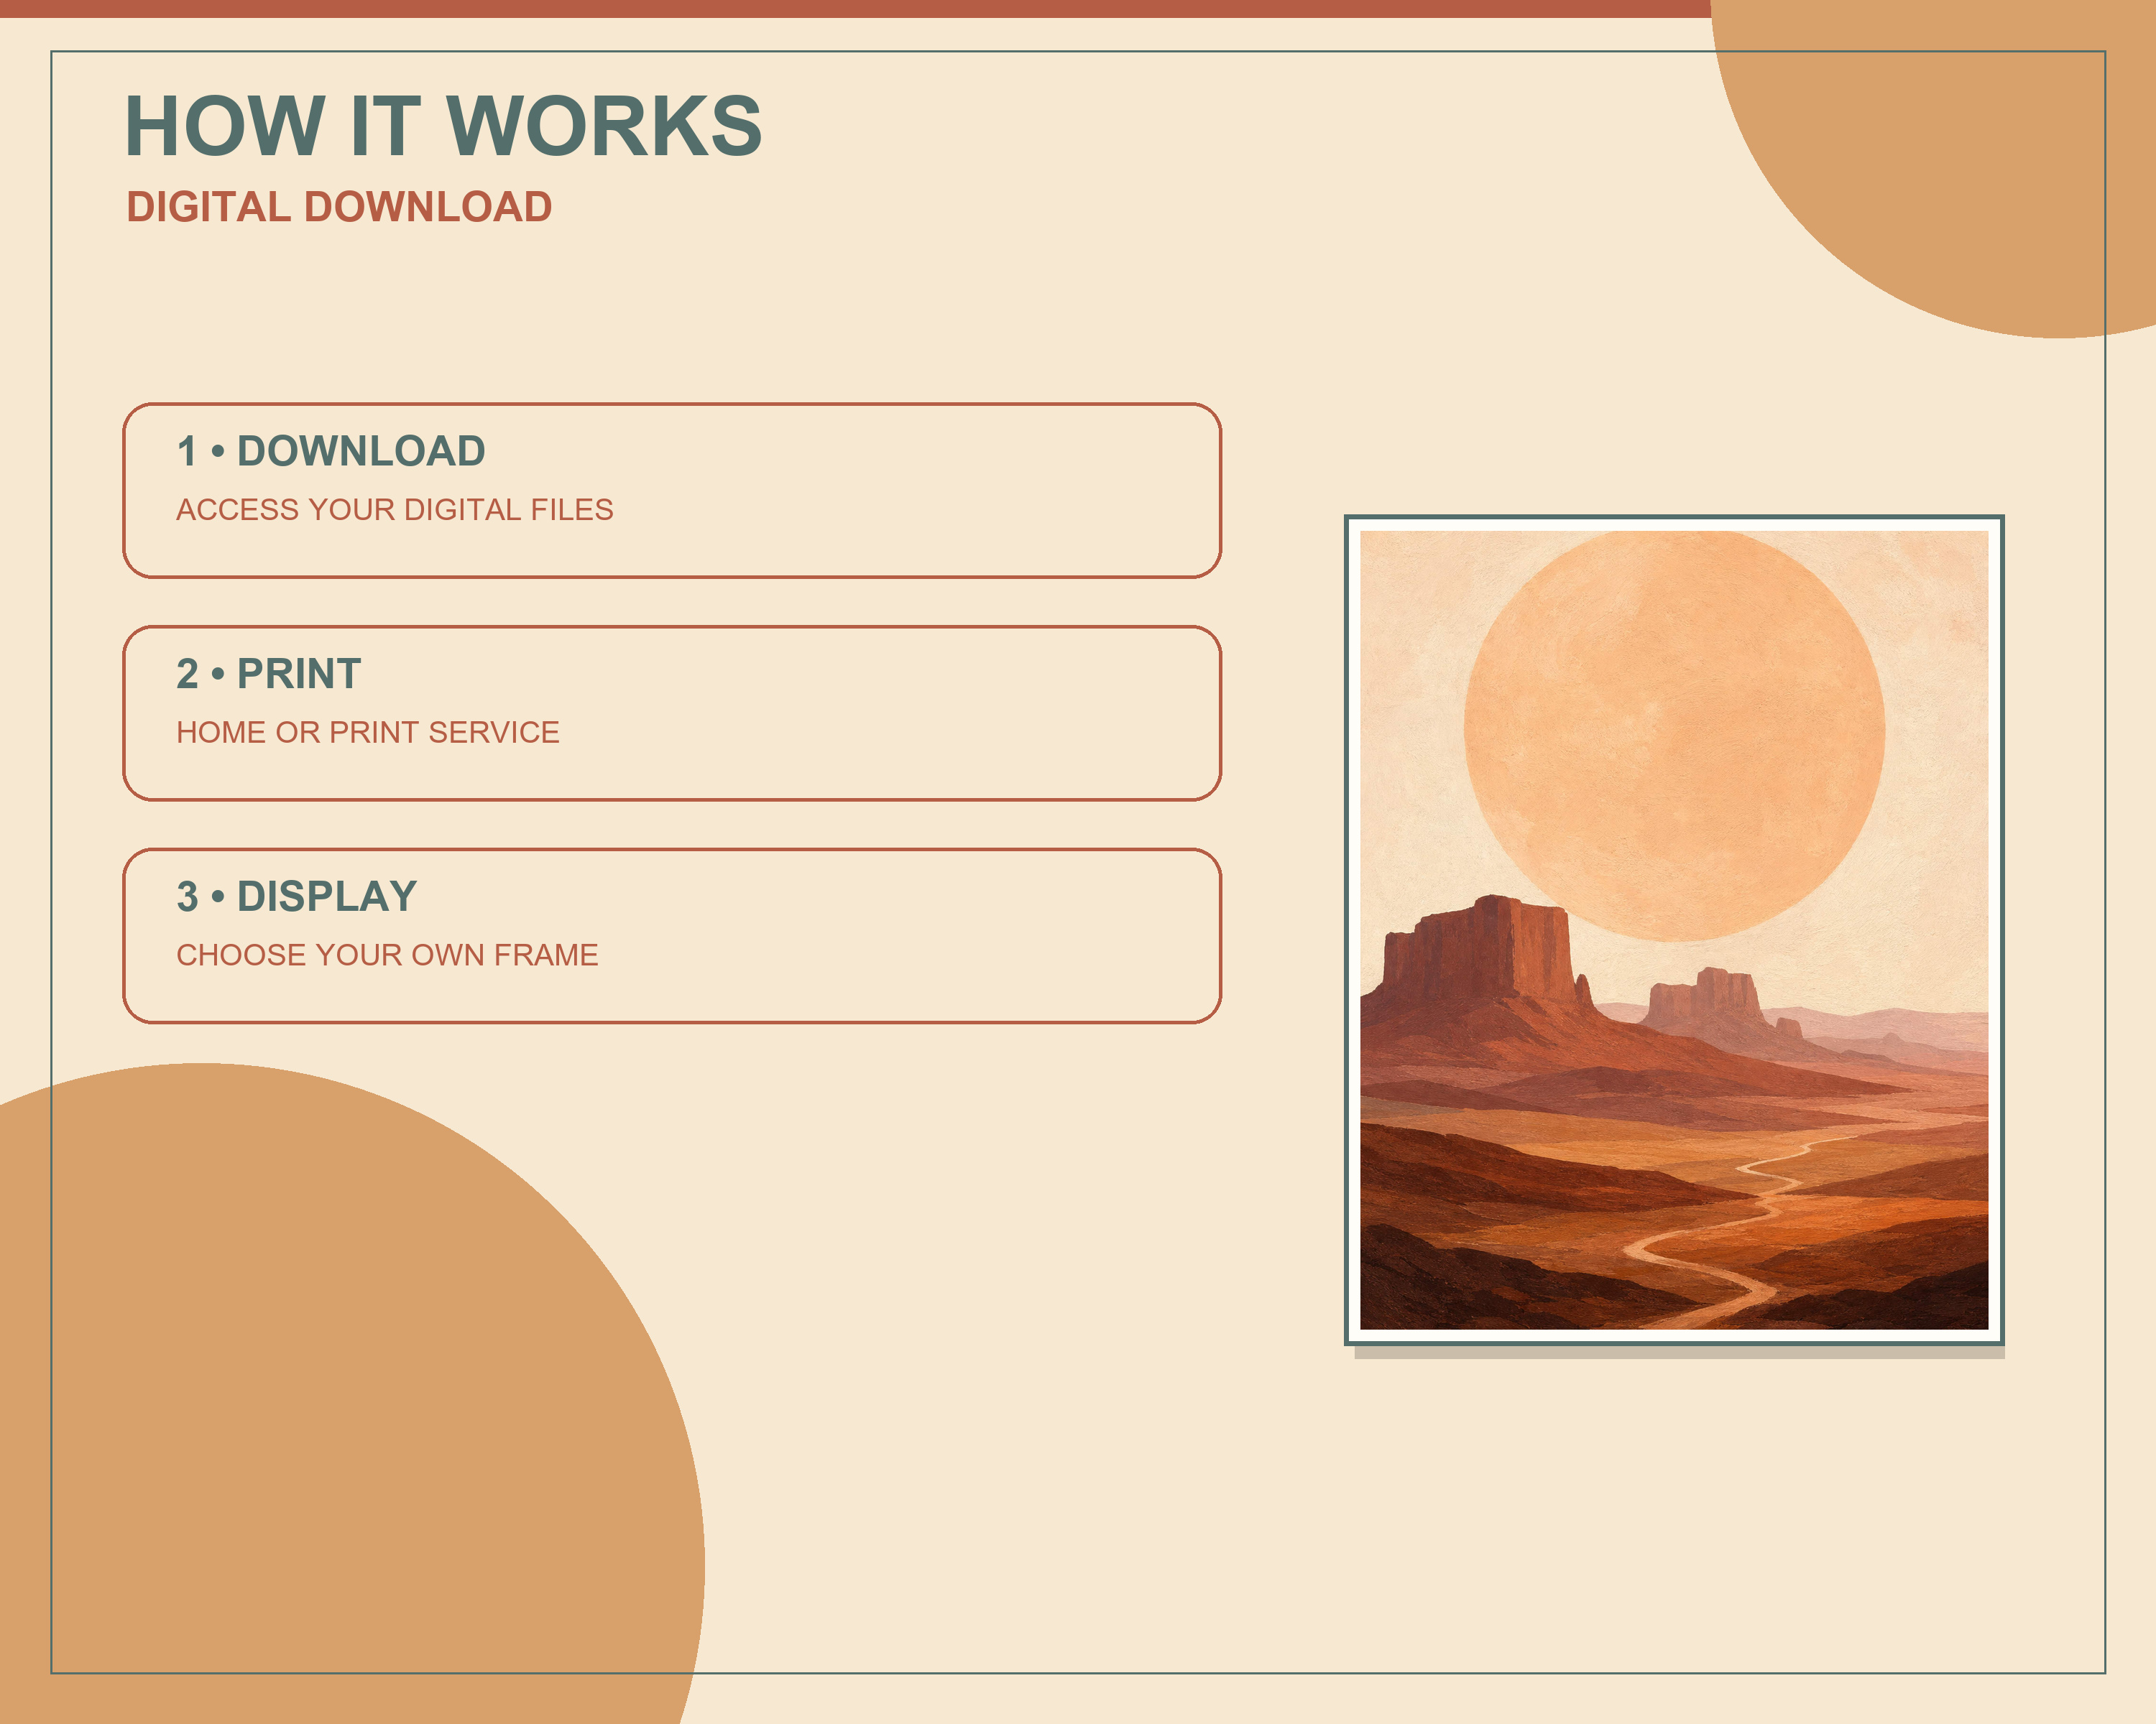Click CHOOSE YOUR OWN FRAME text
This screenshot has width=2156, height=1724.
pyautogui.click(x=387, y=955)
